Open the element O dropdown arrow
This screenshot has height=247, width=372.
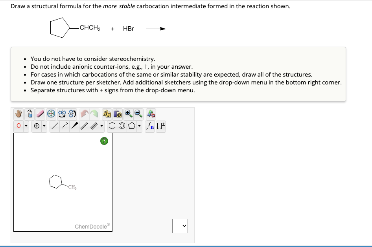tap(26, 126)
